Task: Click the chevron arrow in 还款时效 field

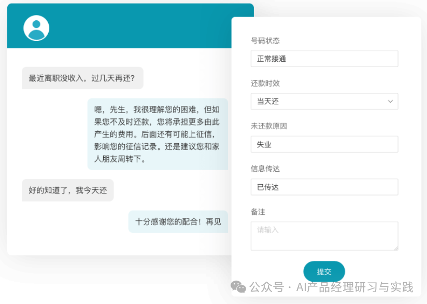Action: [390, 102]
